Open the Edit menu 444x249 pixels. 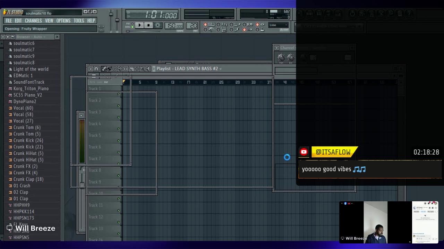(18, 21)
